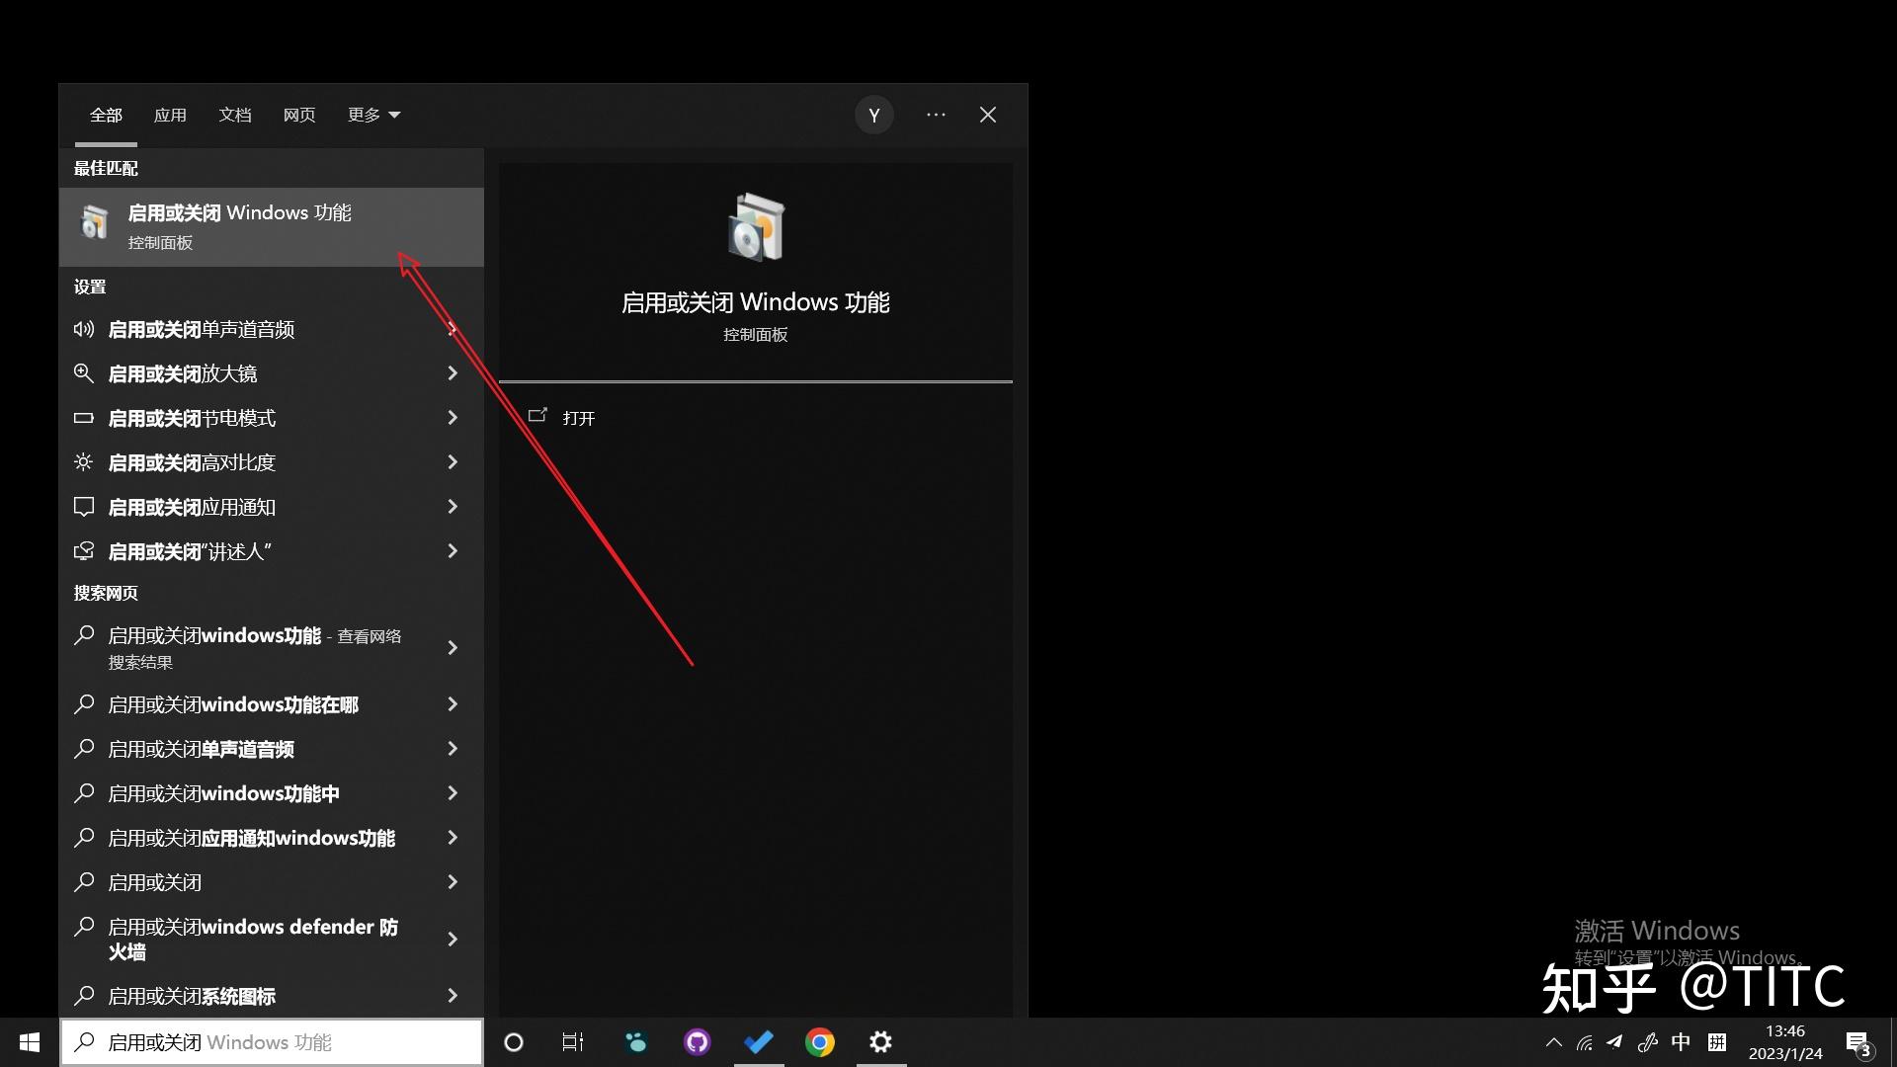
Task: Switch to the 全部 tab
Action: pos(106,115)
